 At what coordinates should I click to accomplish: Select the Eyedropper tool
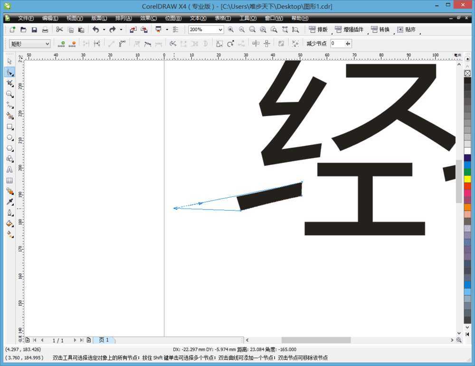[9, 202]
